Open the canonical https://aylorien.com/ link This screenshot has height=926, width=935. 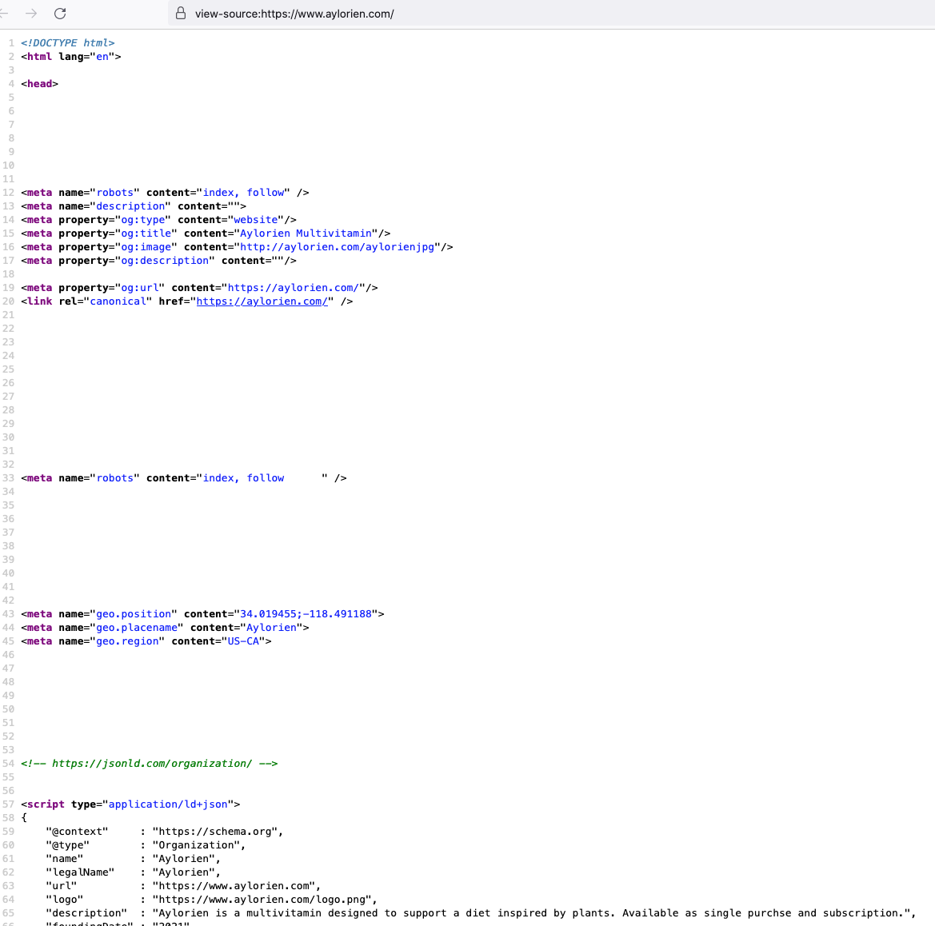click(262, 301)
